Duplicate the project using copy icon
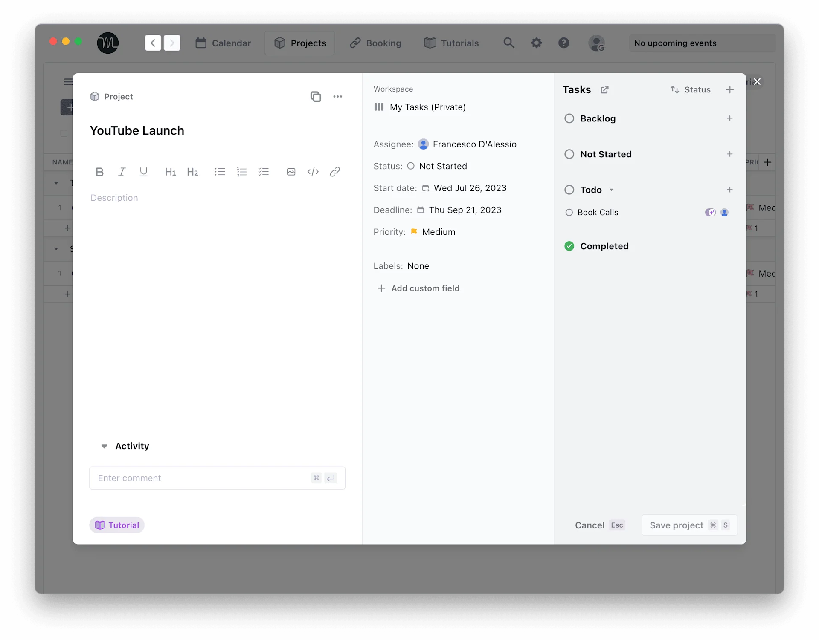This screenshot has width=819, height=640. click(316, 97)
